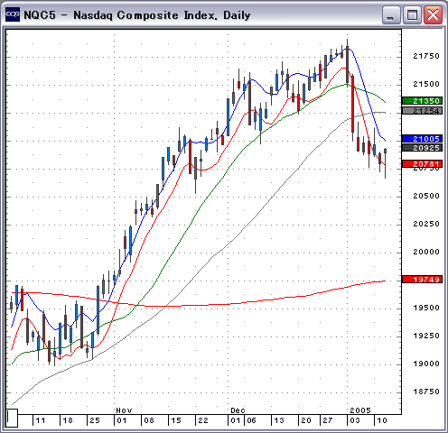Viewport: 448px width, 433px height.
Task: Click the tall red candlestick at January 3
Action: point(348,65)
